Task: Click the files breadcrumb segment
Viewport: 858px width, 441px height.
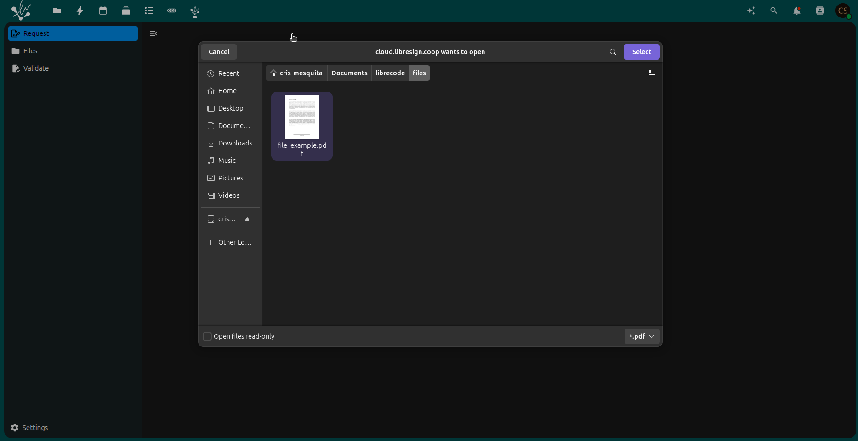Action: pyautogui.click(x=419, y=73)
